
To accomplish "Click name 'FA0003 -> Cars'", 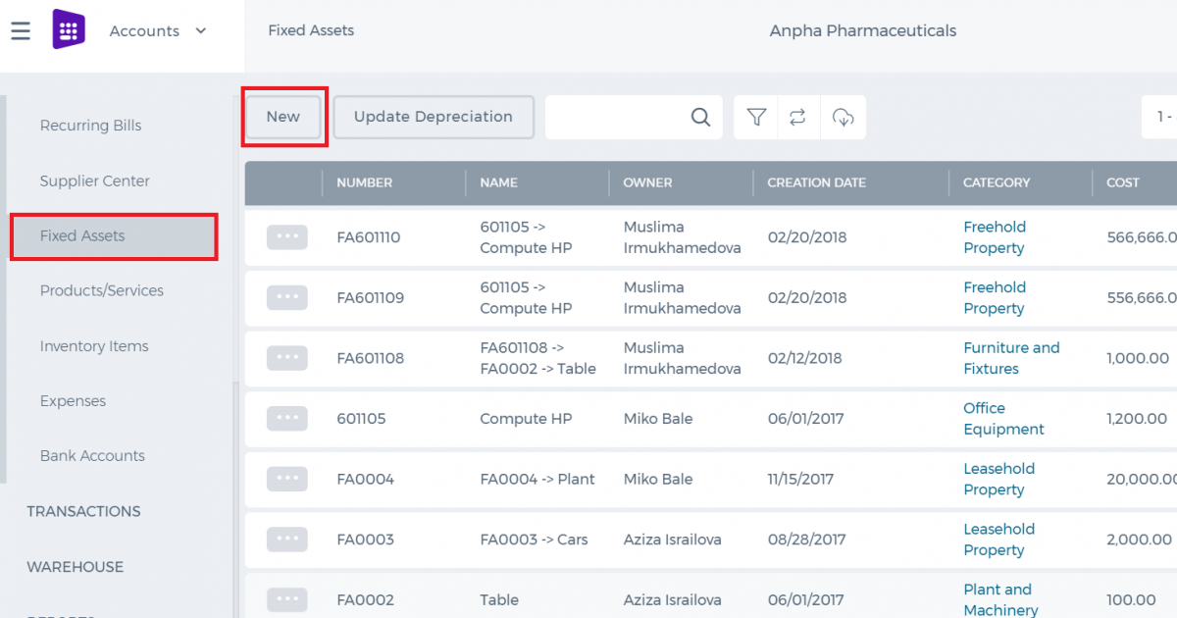I will tap(534, 540).
